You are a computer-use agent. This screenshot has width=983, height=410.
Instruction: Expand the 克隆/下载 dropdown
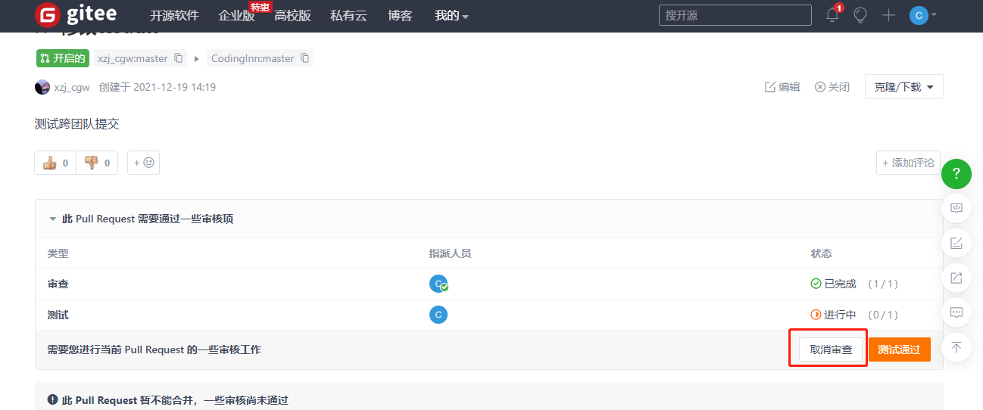903,87
